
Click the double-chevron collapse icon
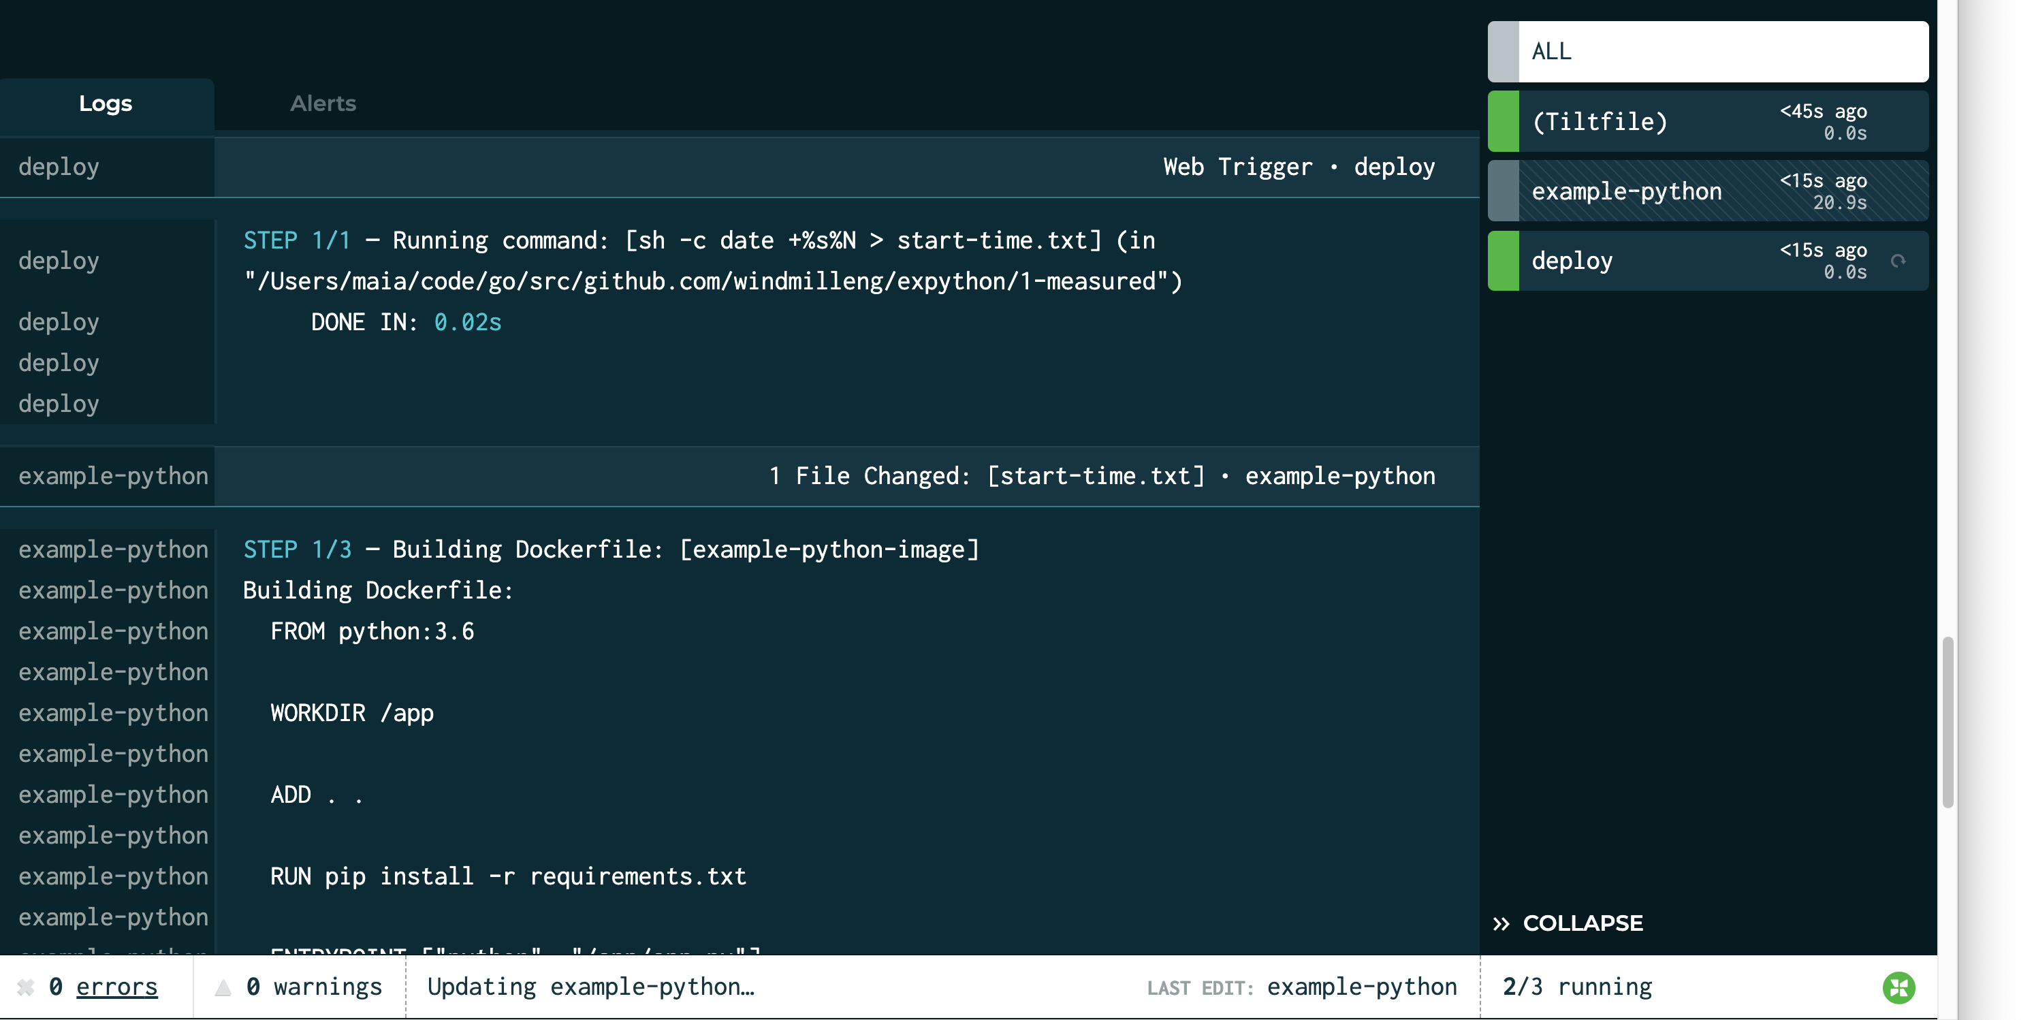(x=1501, y=924)
